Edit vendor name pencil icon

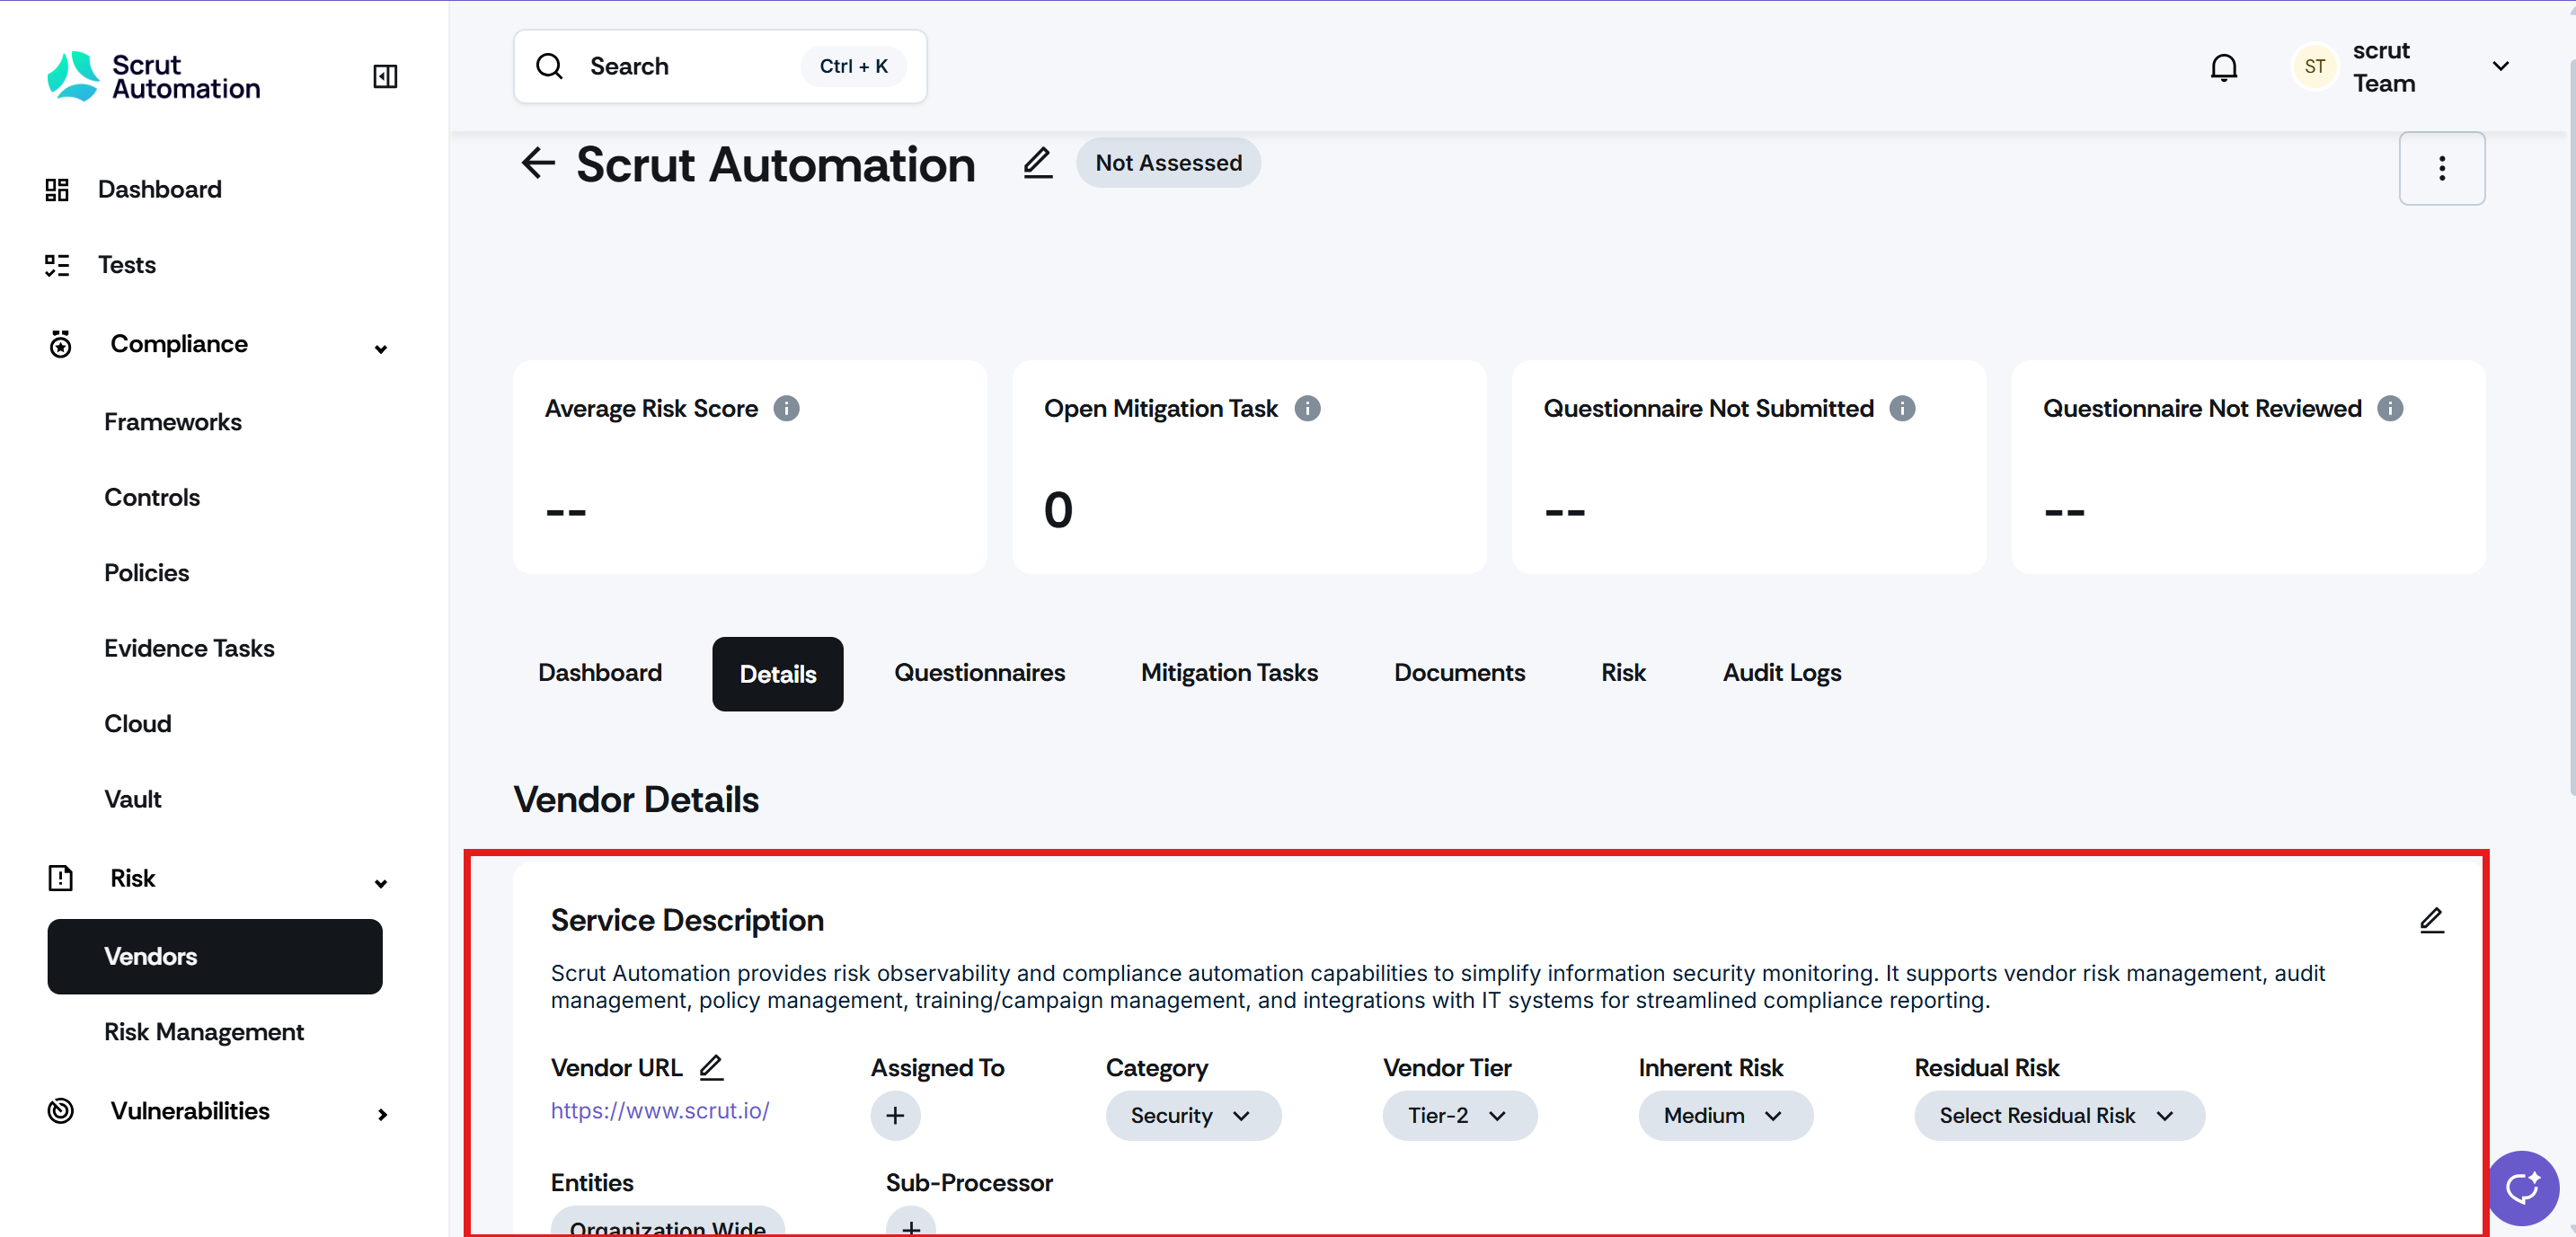point(1037,163)
